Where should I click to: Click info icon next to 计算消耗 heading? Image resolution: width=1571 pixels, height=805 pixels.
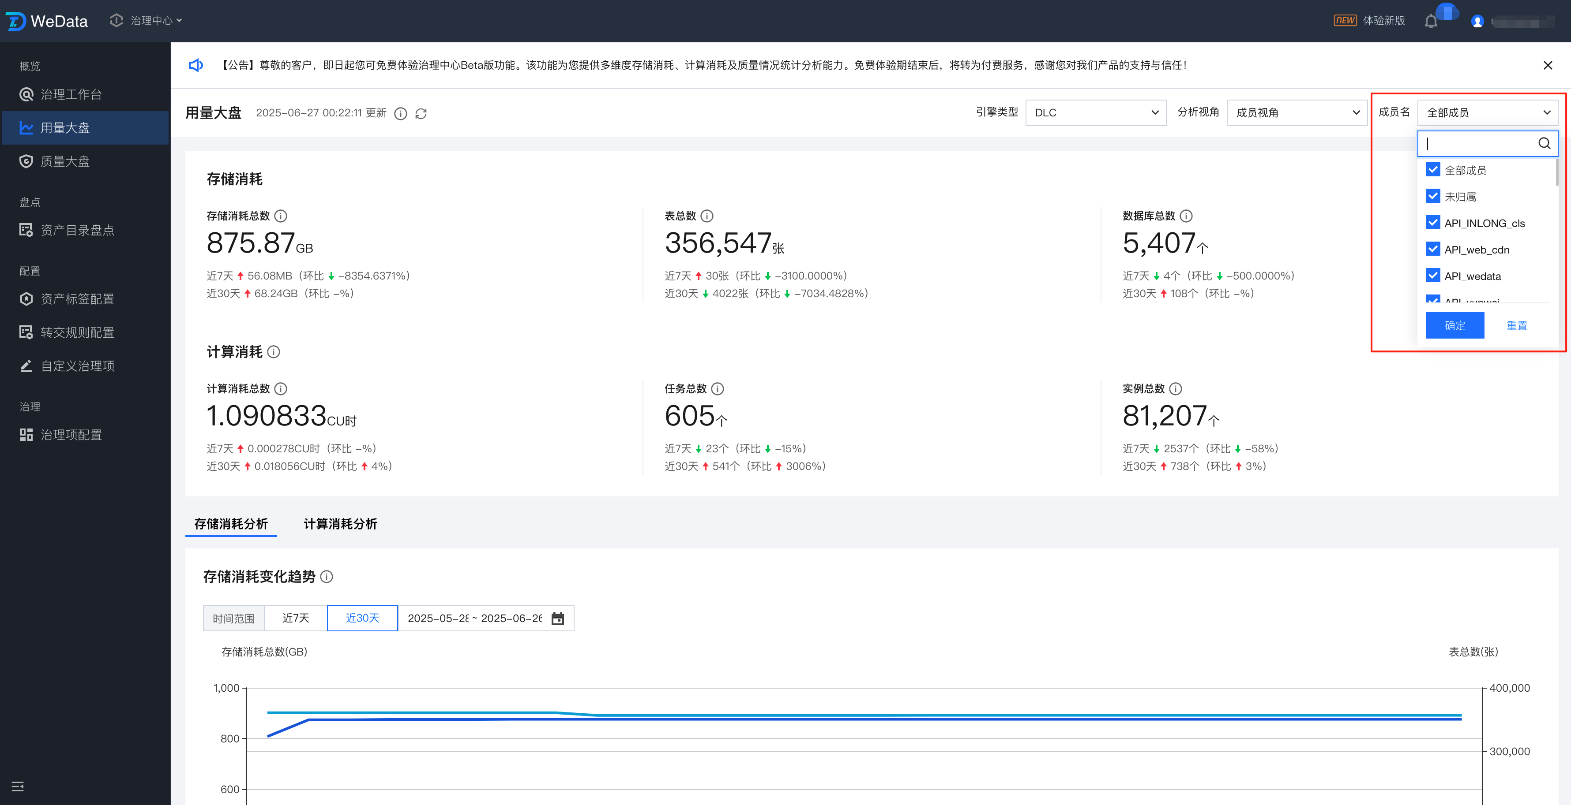point(274,352)
